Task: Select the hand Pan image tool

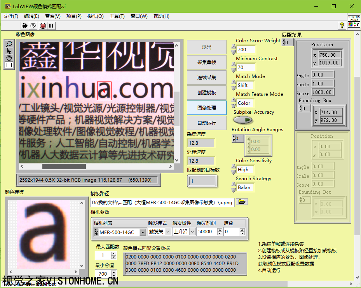Action: coord(9,58)
